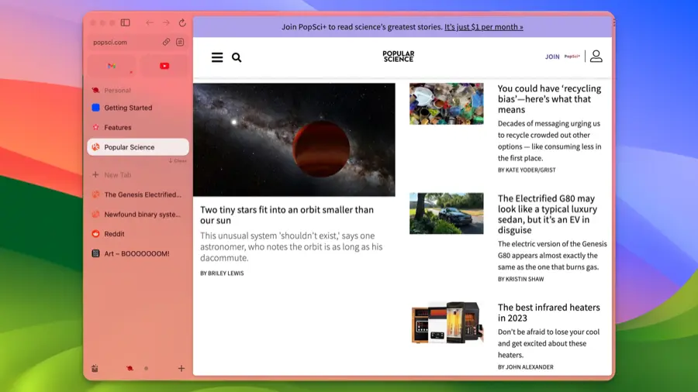This screenshot has width=698, height=392.
Task: Click the BOOOOOOOM favicon in sidebar
Action: tap(95, 253)
